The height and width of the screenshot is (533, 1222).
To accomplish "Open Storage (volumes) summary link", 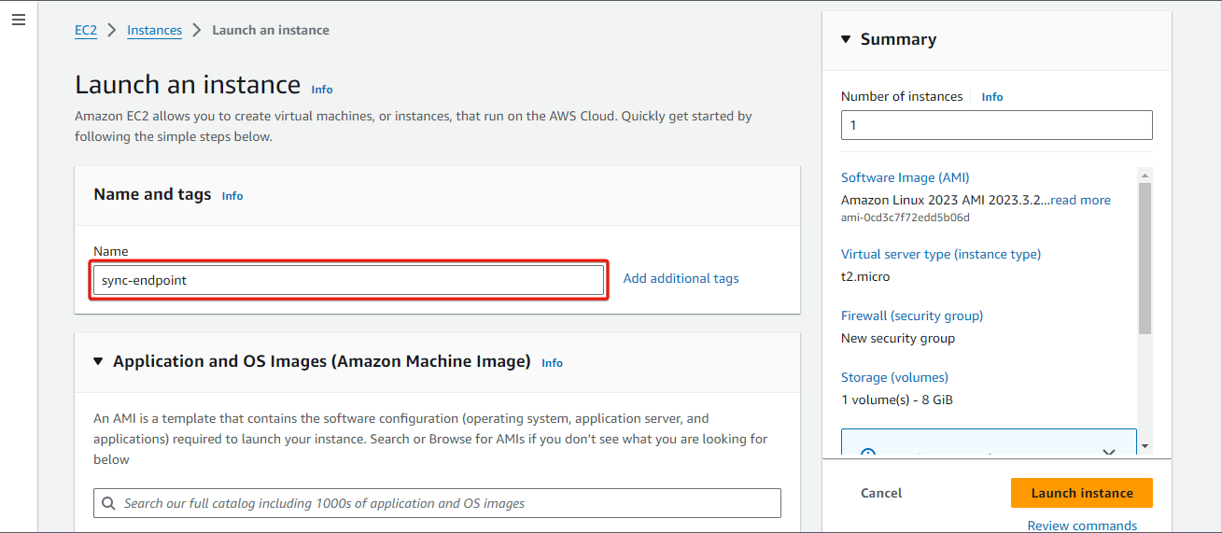I will [894, 377].
